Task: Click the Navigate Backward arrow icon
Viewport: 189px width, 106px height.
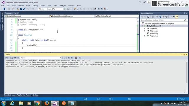Action: [x=4, y=9]
